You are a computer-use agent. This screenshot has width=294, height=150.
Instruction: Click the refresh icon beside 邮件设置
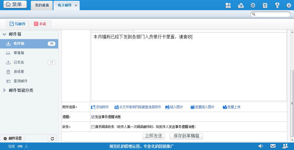click(x=52, y=138)
